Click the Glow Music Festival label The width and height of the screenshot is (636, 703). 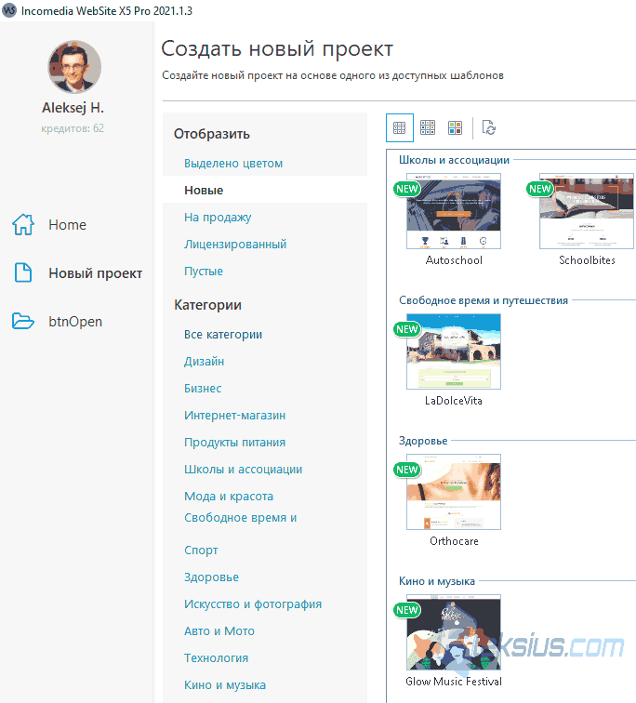pos(454,681)
